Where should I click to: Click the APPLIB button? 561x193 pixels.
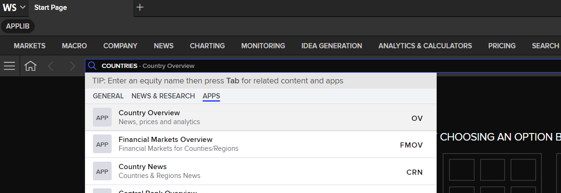[x=18, y=26]
